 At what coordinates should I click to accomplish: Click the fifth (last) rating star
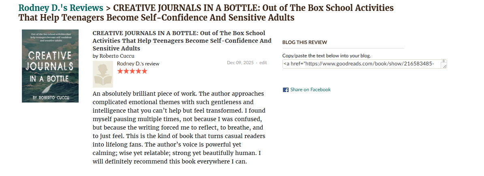pyautogui.click(x=144, y=71)
